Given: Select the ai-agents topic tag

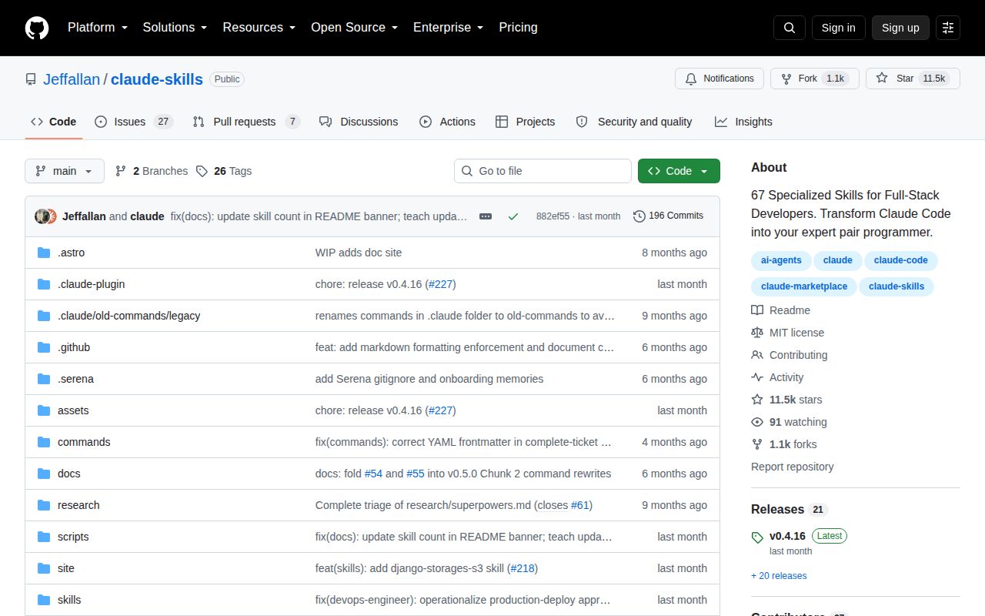Looking at the screenshot, I should coord(781,260).
